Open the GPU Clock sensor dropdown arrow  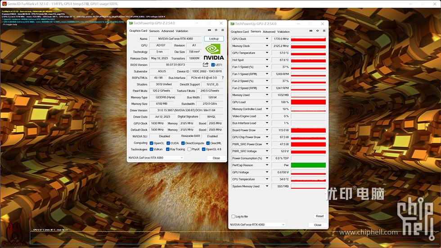pos(267,39)
